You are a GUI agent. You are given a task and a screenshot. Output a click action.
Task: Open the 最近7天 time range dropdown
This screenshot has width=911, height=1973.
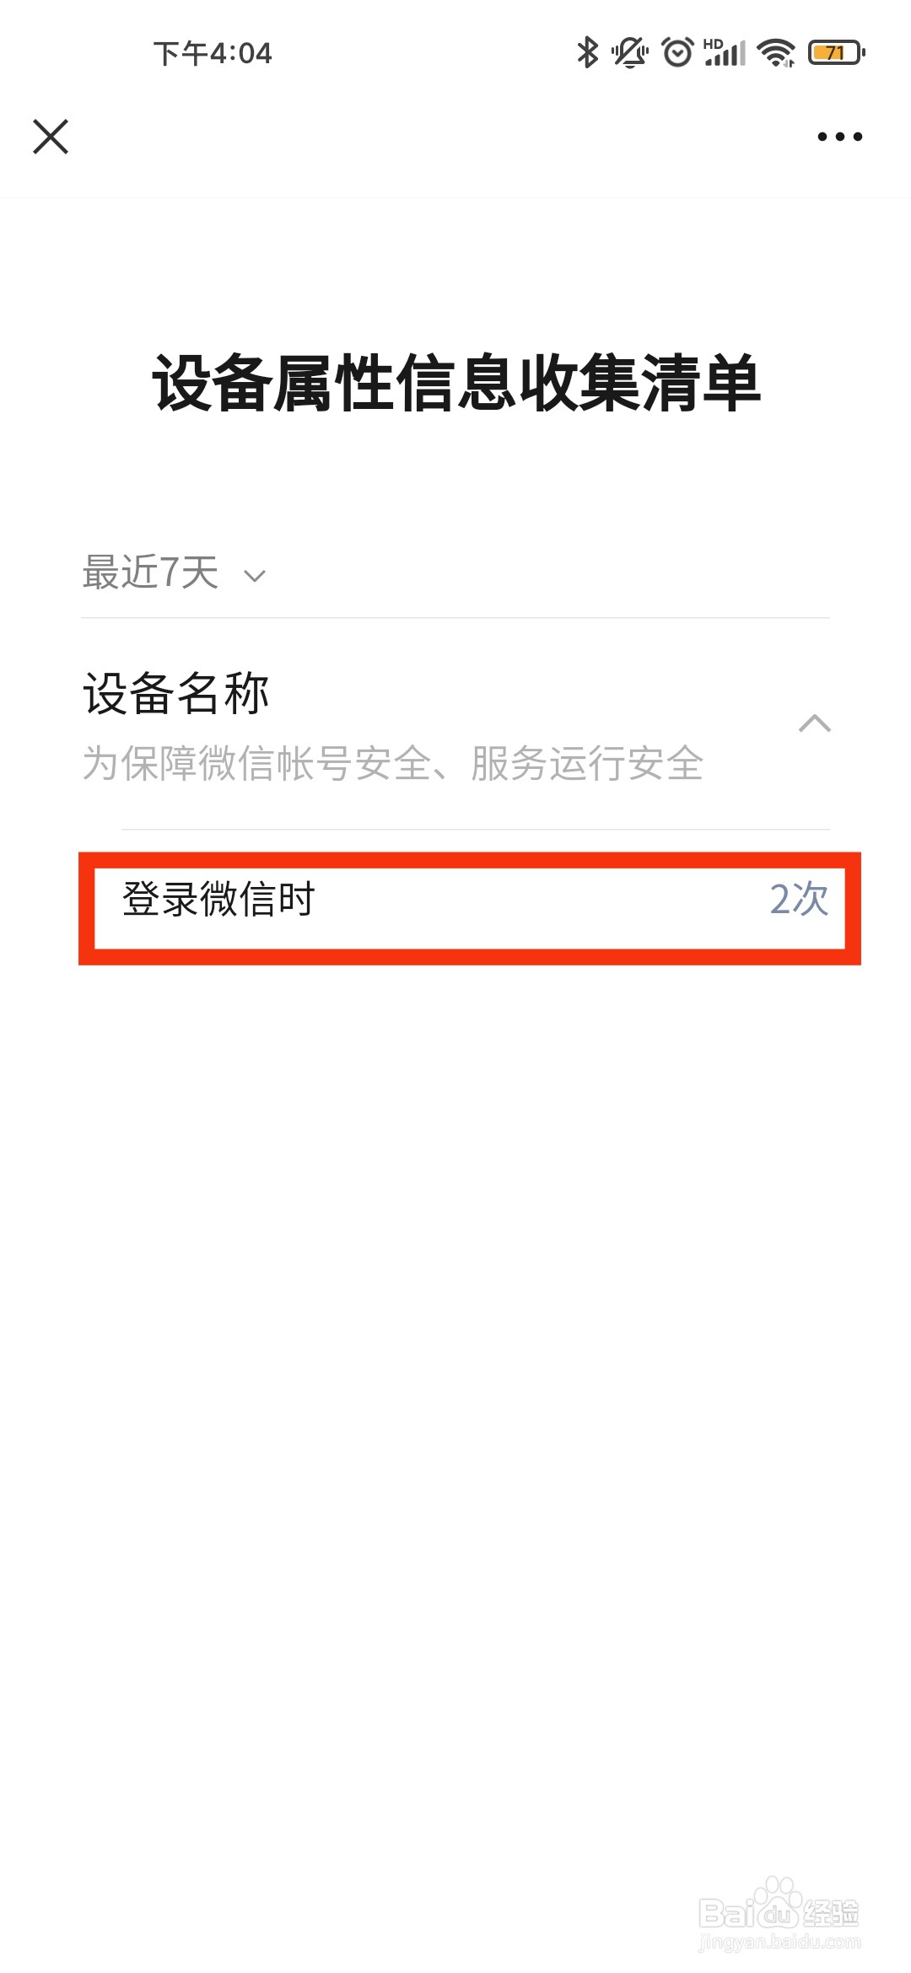(x=175, y=573)
